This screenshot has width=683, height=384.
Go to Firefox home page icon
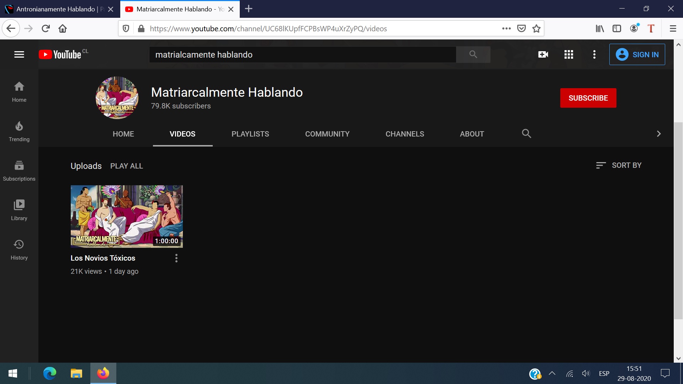point(63,28)
